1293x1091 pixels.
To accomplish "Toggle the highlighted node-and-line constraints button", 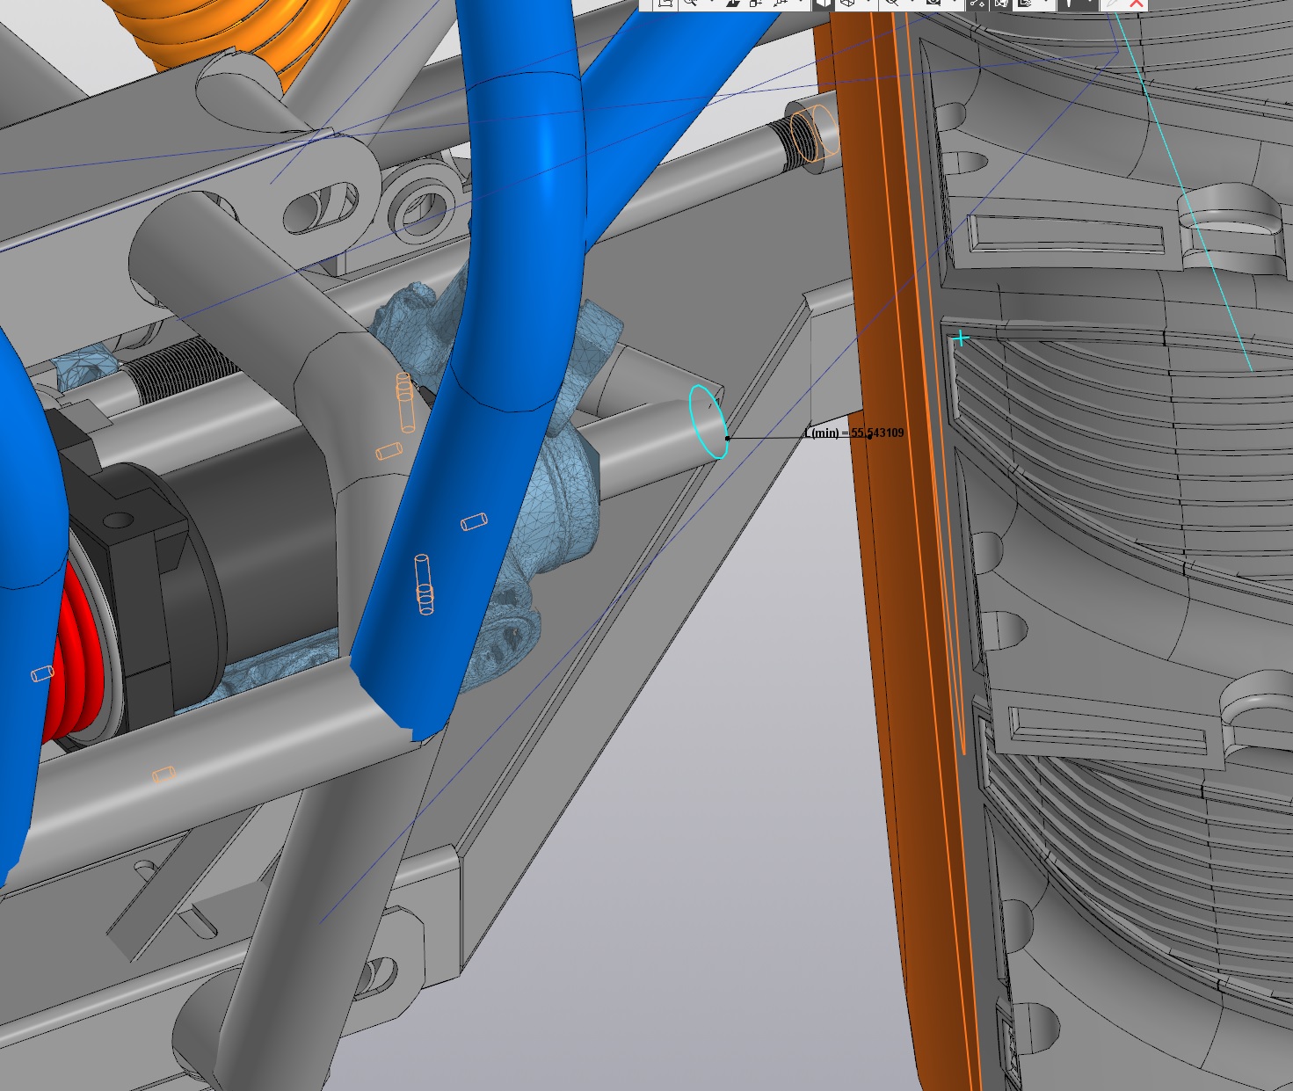I will (x=977, y=4).
